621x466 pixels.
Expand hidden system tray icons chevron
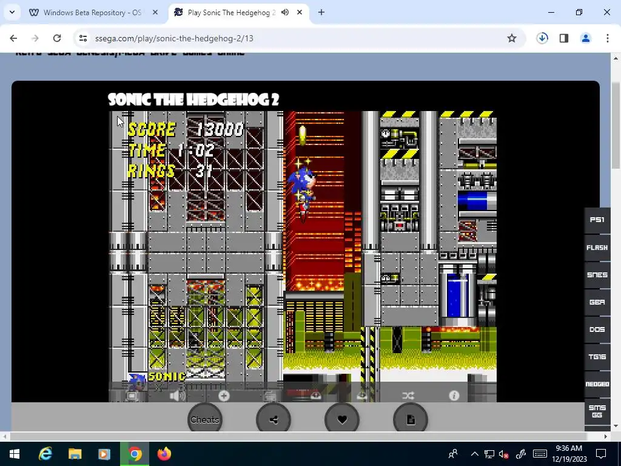[x=474, y=454]
